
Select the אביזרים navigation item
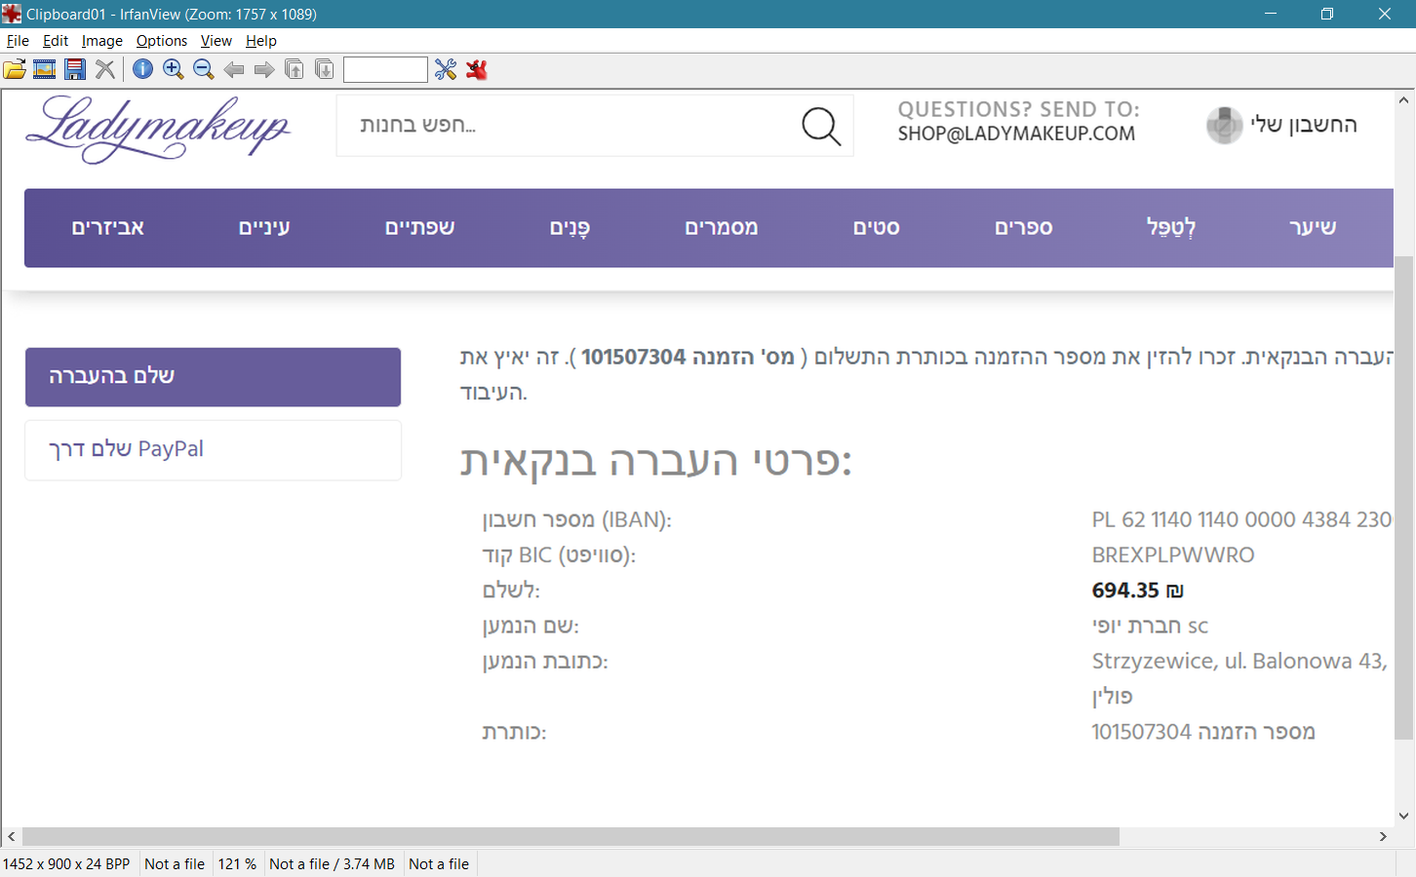pos(108,228)
